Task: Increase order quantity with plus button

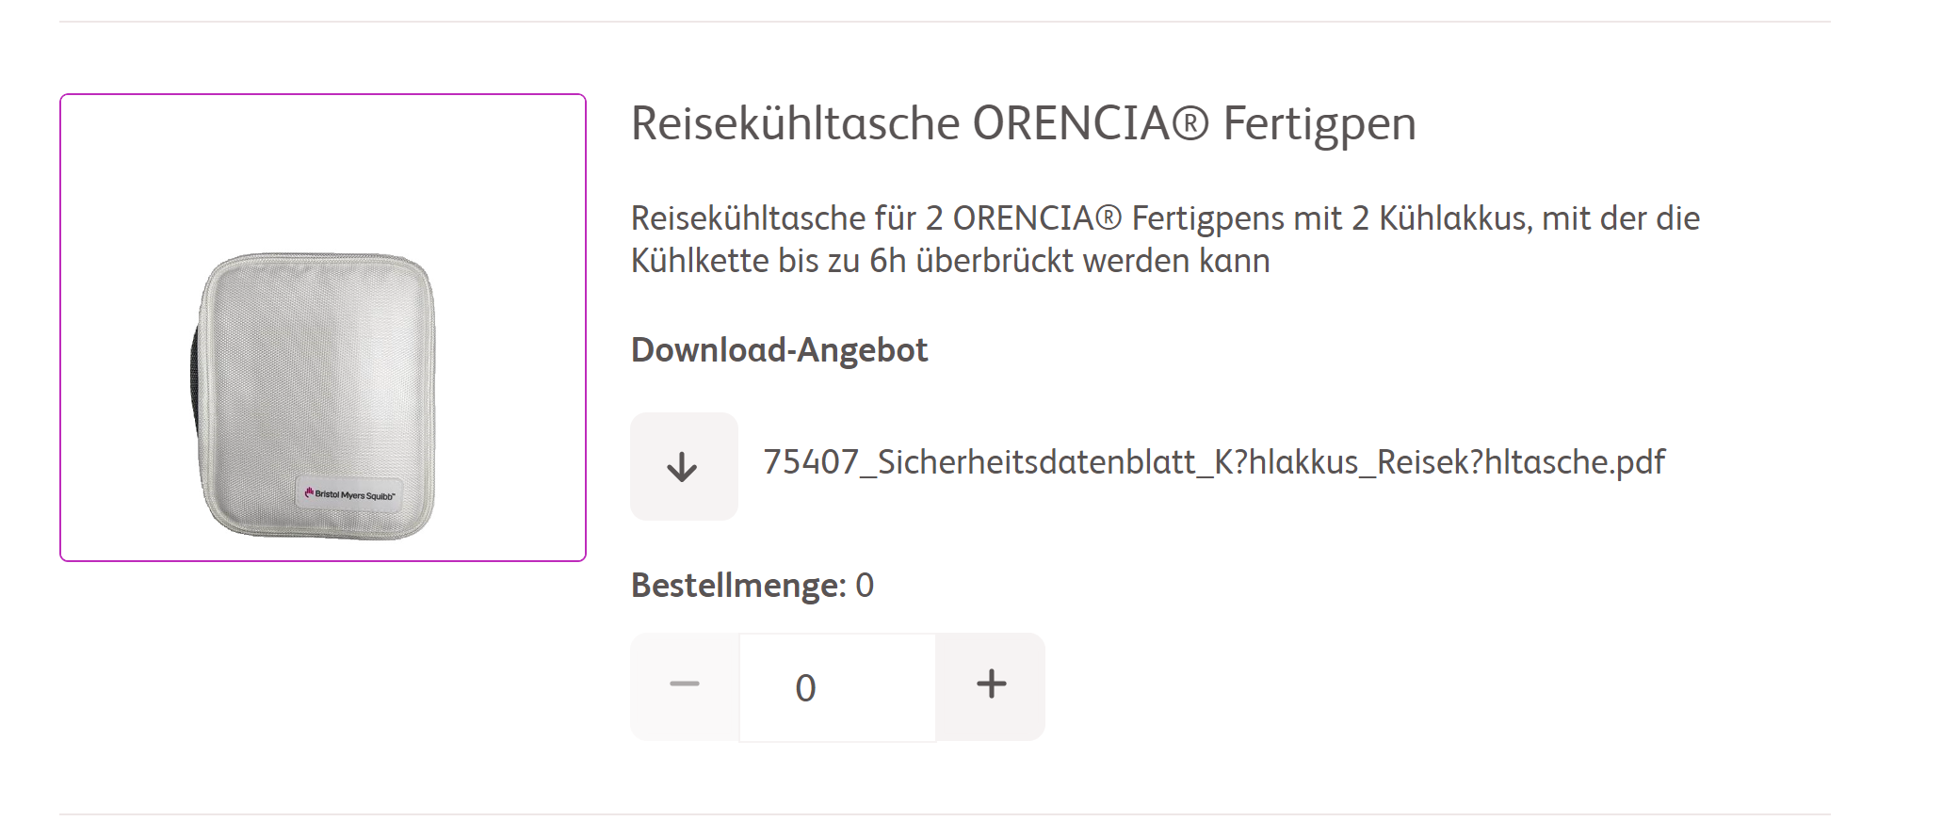Action: [991, 686]
